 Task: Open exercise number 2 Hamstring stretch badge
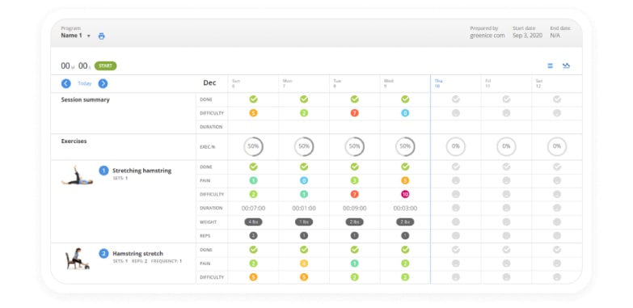103,254
